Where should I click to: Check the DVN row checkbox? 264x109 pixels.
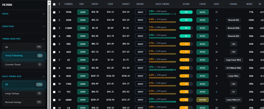click(x=54, y=20)
